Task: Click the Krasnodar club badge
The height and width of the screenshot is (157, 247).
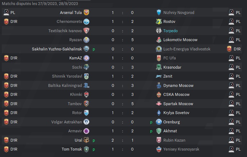Action: 159,67
